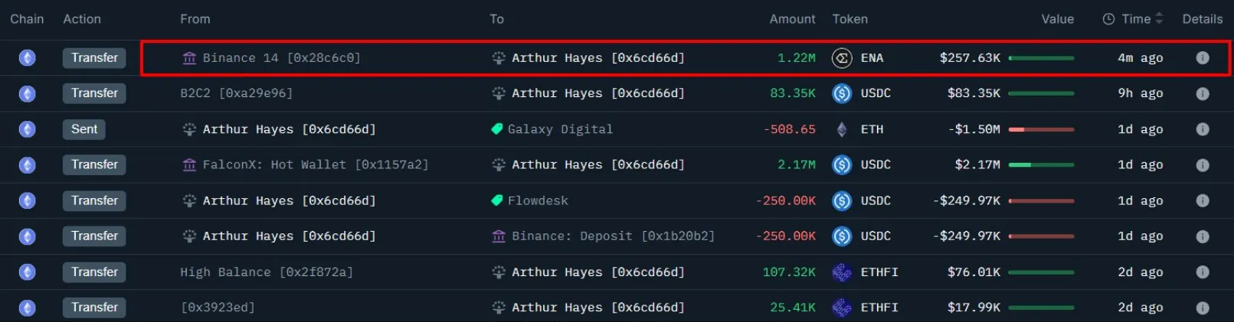Open Binance: Deposit [0x1b20b2] address link
The width and height of the screenshot is (1234, 322).
point(613,236)
